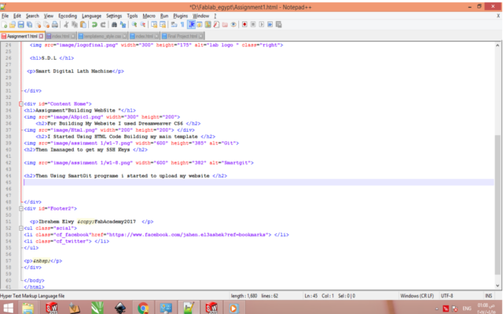The width and height of the screenshot is (503, 314).
Task: Click the UTF-8 encoding status entry
Action: [447, 296]
